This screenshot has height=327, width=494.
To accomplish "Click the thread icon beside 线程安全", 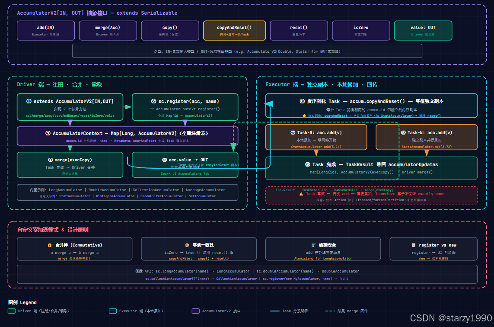I will tap(313, 245).
